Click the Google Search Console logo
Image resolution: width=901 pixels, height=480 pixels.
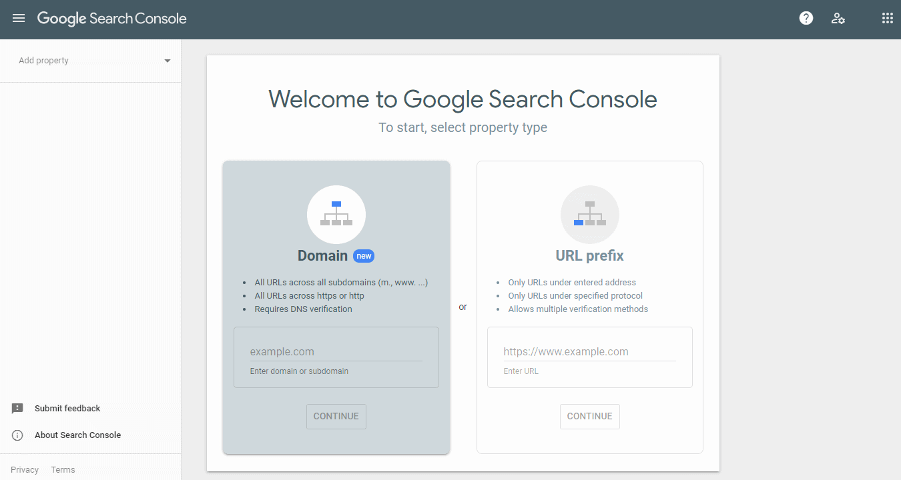(x=112, y=19)
